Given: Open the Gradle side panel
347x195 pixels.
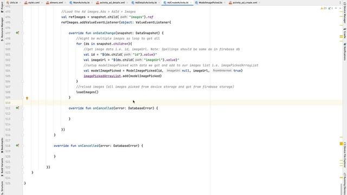Looking at the screenshot, I should (x=345, y=33).
